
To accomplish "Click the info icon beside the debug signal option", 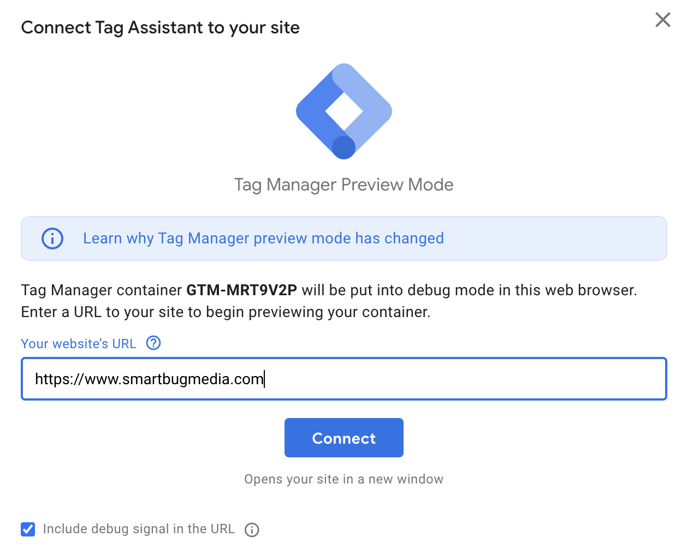I will (252, 529).
